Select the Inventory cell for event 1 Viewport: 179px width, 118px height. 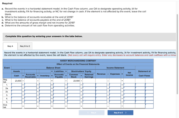point(45,85)
